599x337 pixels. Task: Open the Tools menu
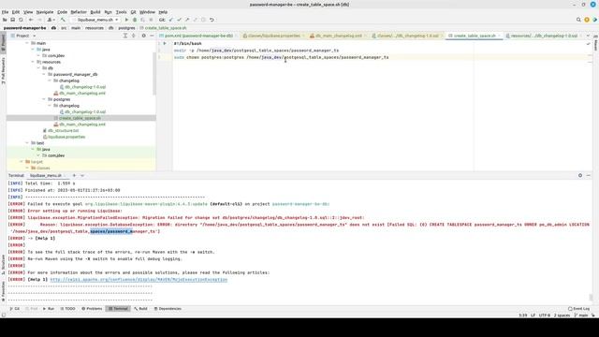click(121, 12)
